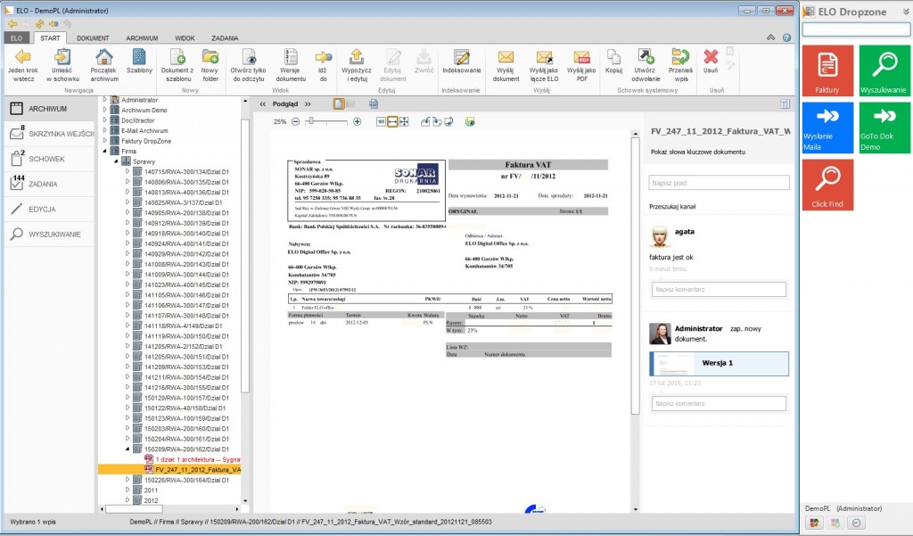913x536 pixels.
Task: Click the Napisz post input field
Action: pos(720,183)
